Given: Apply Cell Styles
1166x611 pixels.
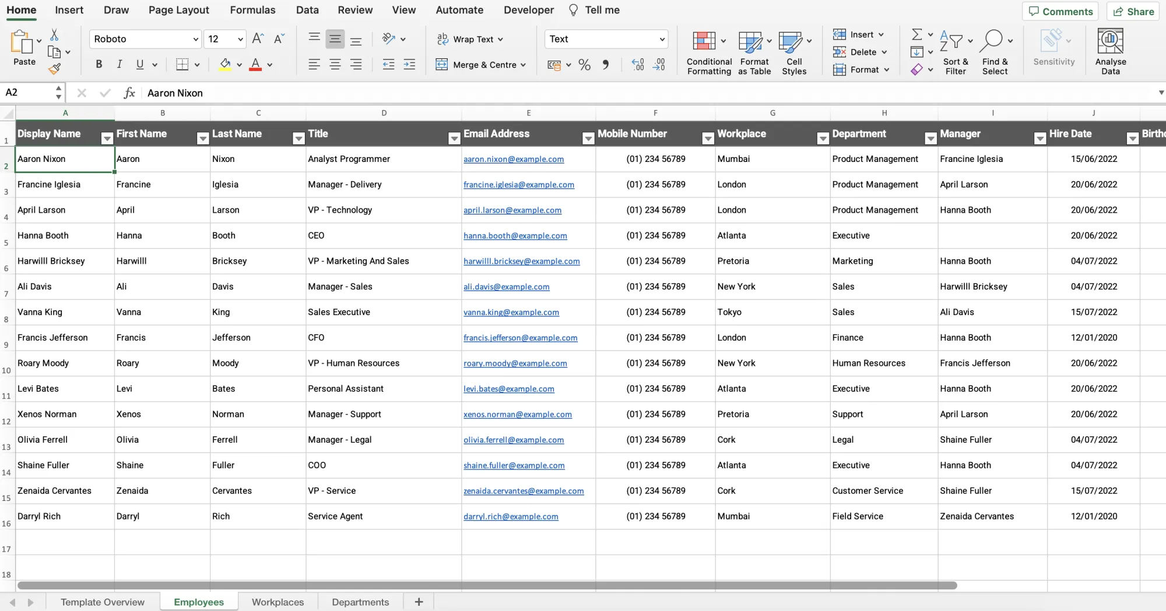Looking at the screenshot, I should coord(794,52).
